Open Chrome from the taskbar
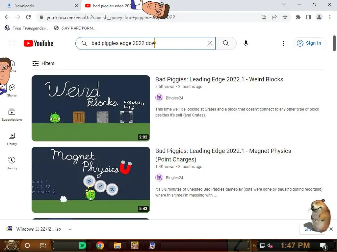 pos(100,245)
